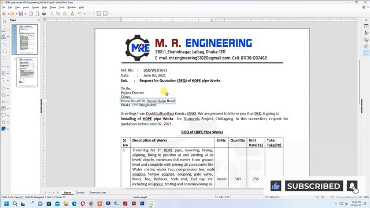The width and height of the screenshot is (370, 208).
Task: Select the Callouts speech bubble tool
Action: pos(3,116)
